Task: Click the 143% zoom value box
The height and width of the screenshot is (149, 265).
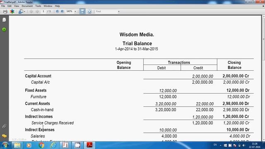Action: [x=70, y=11]
